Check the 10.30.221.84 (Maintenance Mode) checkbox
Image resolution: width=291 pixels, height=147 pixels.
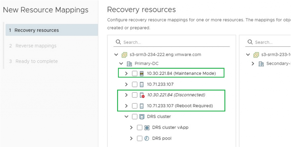click(x=135, y=74)
